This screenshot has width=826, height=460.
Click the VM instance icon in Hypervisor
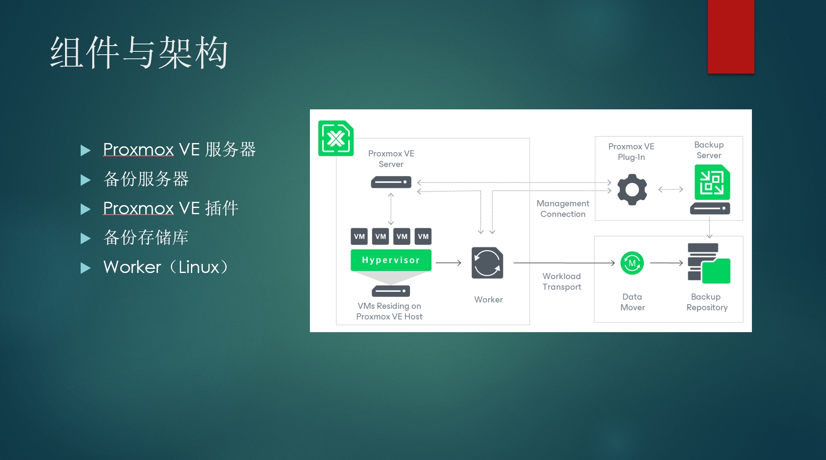358,237
